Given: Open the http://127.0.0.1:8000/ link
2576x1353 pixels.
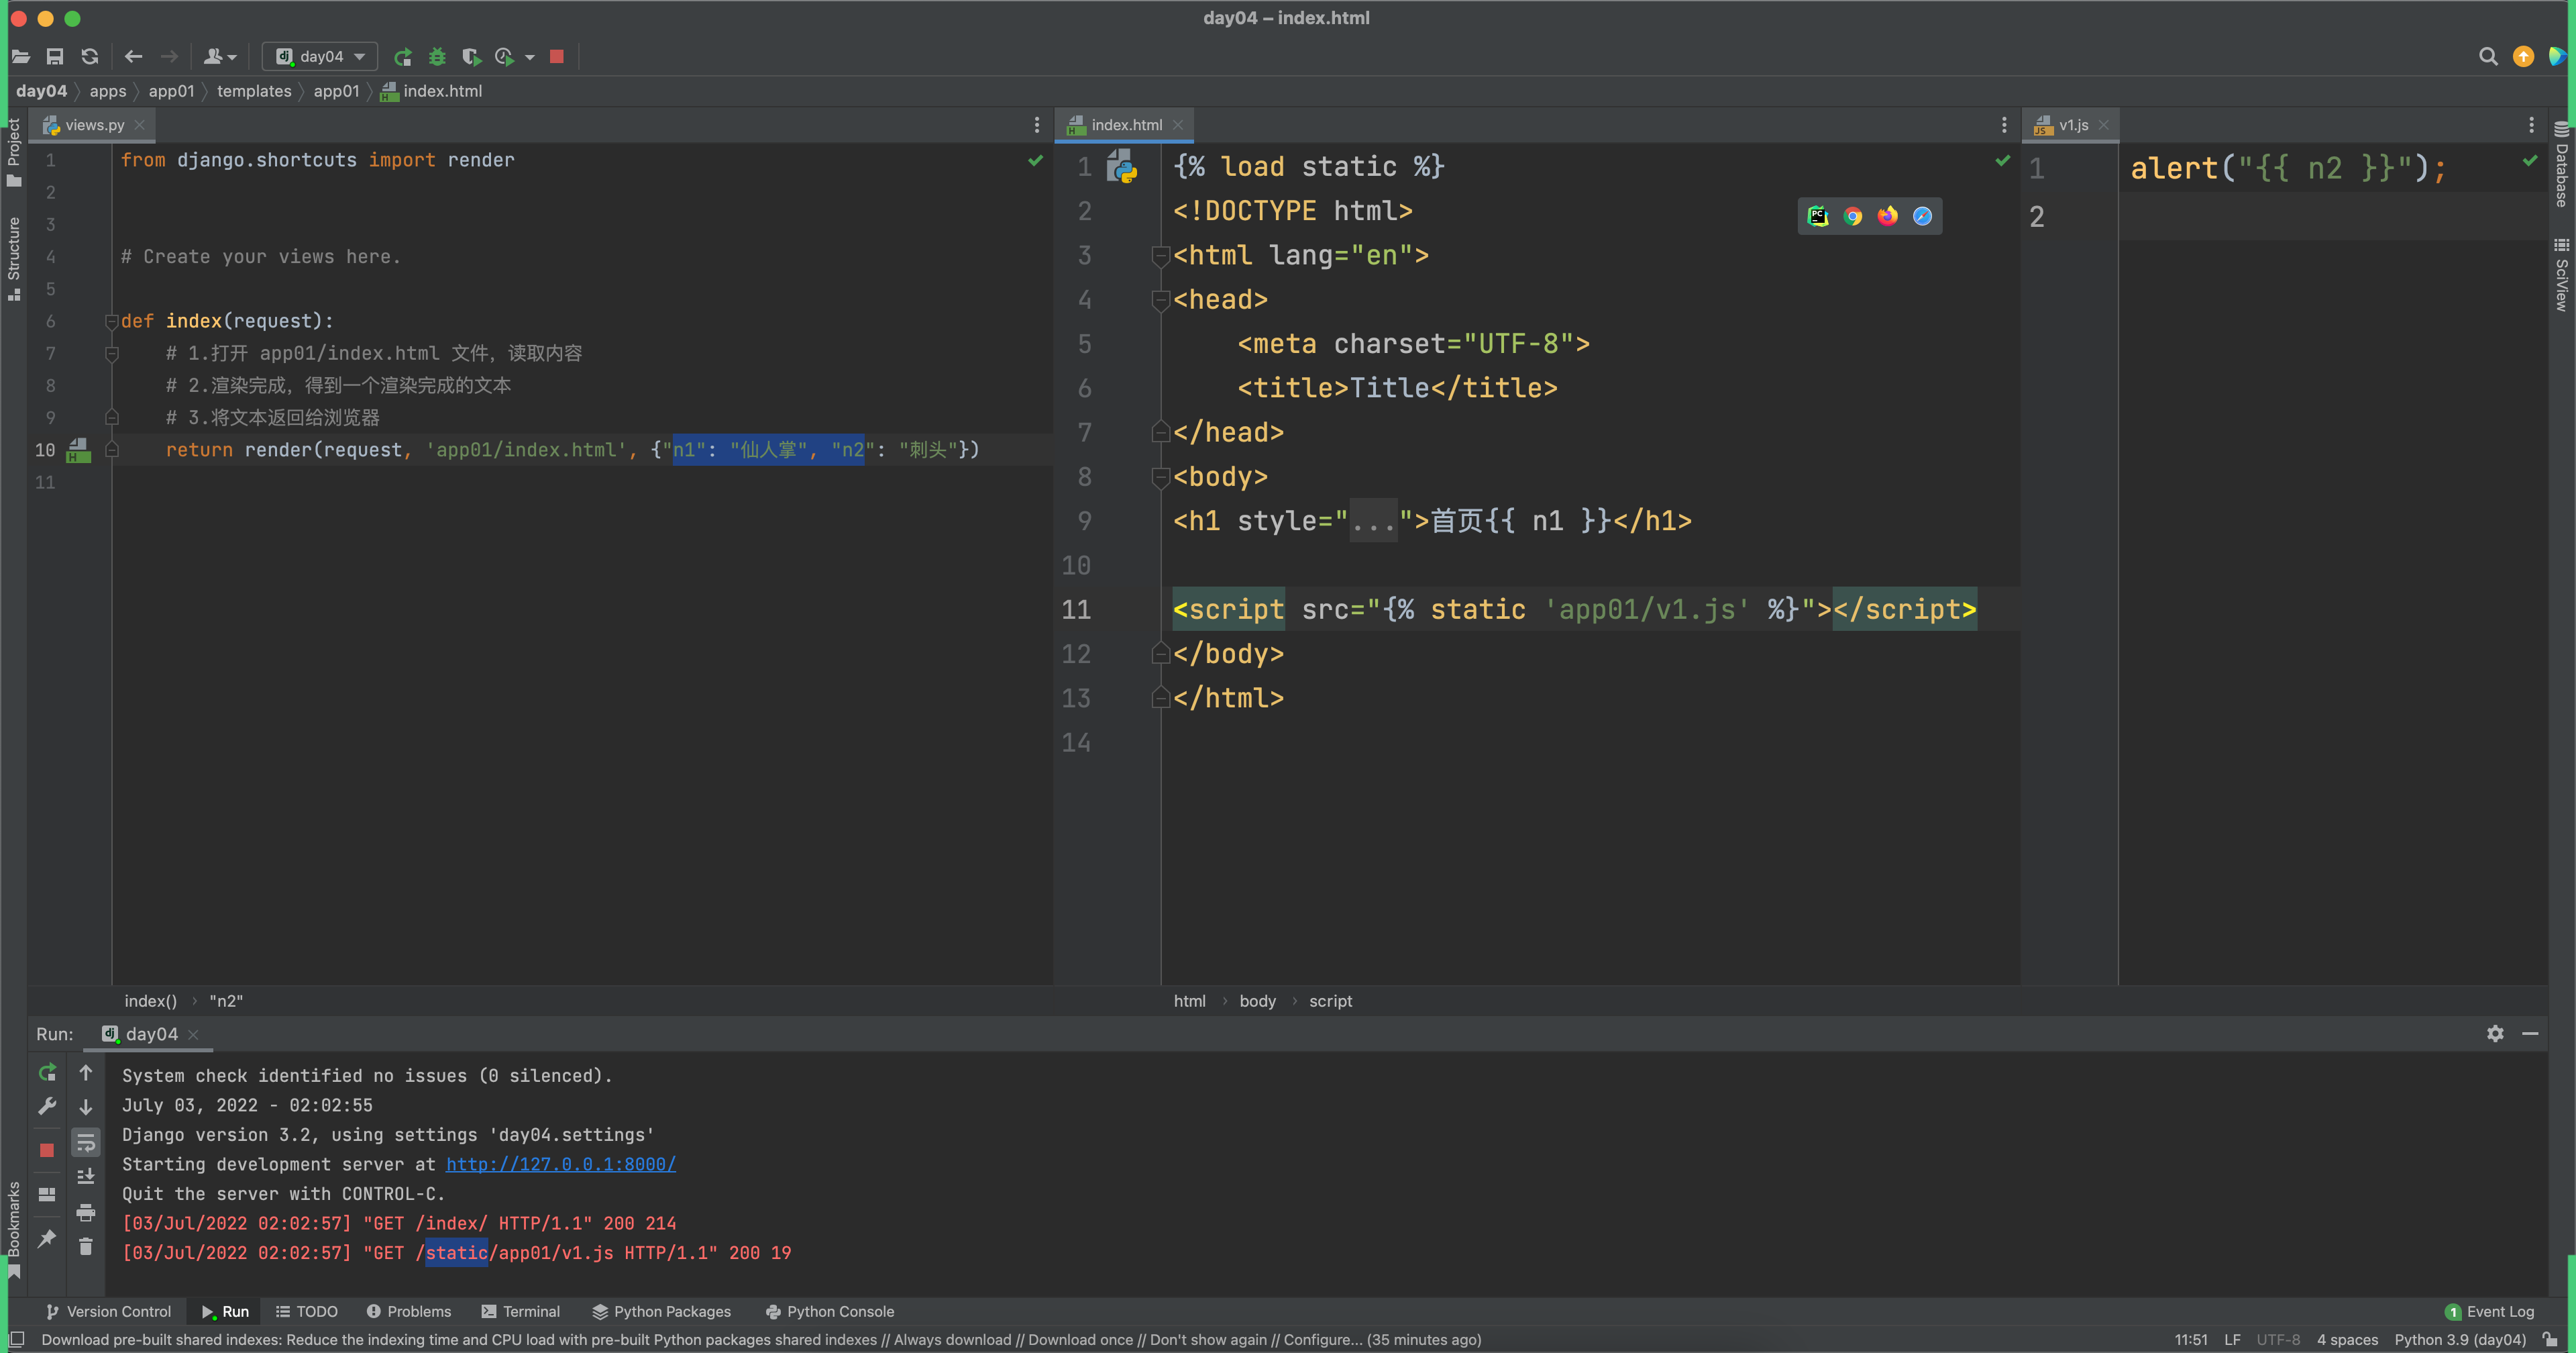Looking at the screenshot, I should (560, 1164).
